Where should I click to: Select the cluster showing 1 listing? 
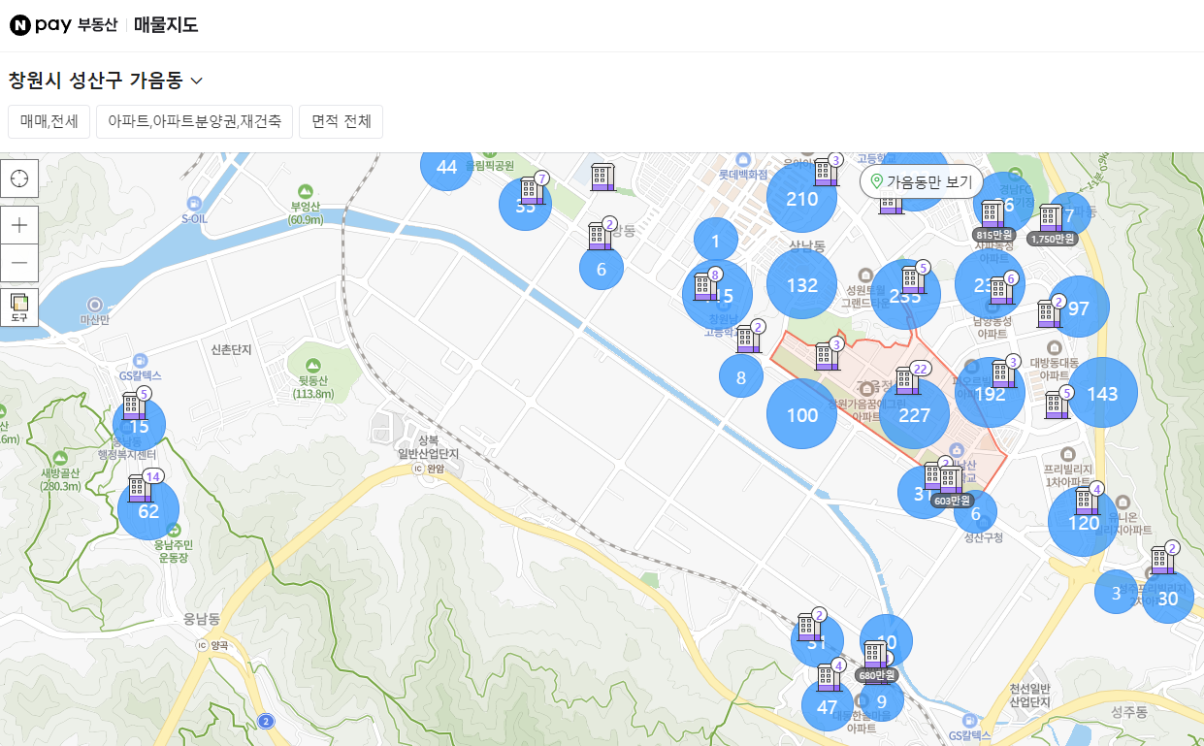pos(716,241)
